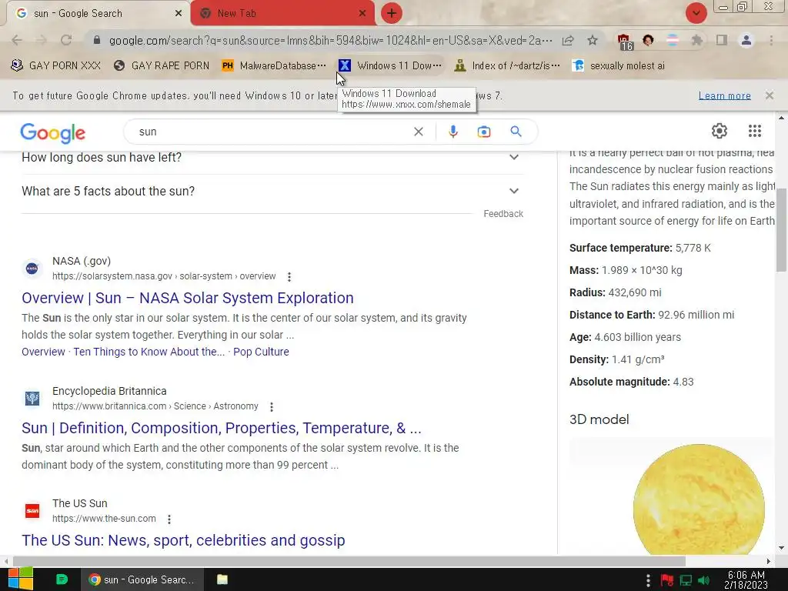This screenshot has height=591, width=788.
Task: Open the 'Index of /~dartz/is' bookmark
Action: pyautogui.click(x=508, y=66)
